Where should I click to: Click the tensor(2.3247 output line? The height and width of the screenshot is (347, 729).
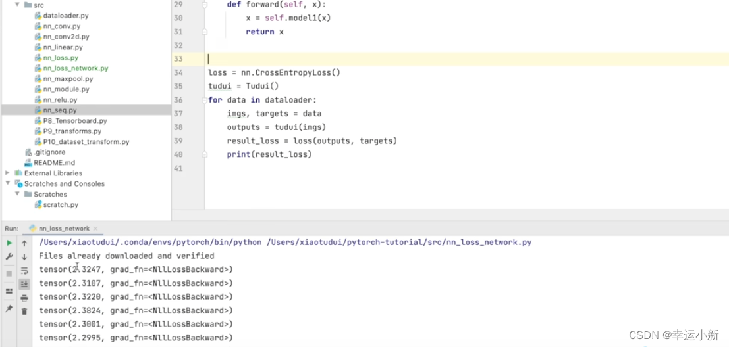(136, 269)
